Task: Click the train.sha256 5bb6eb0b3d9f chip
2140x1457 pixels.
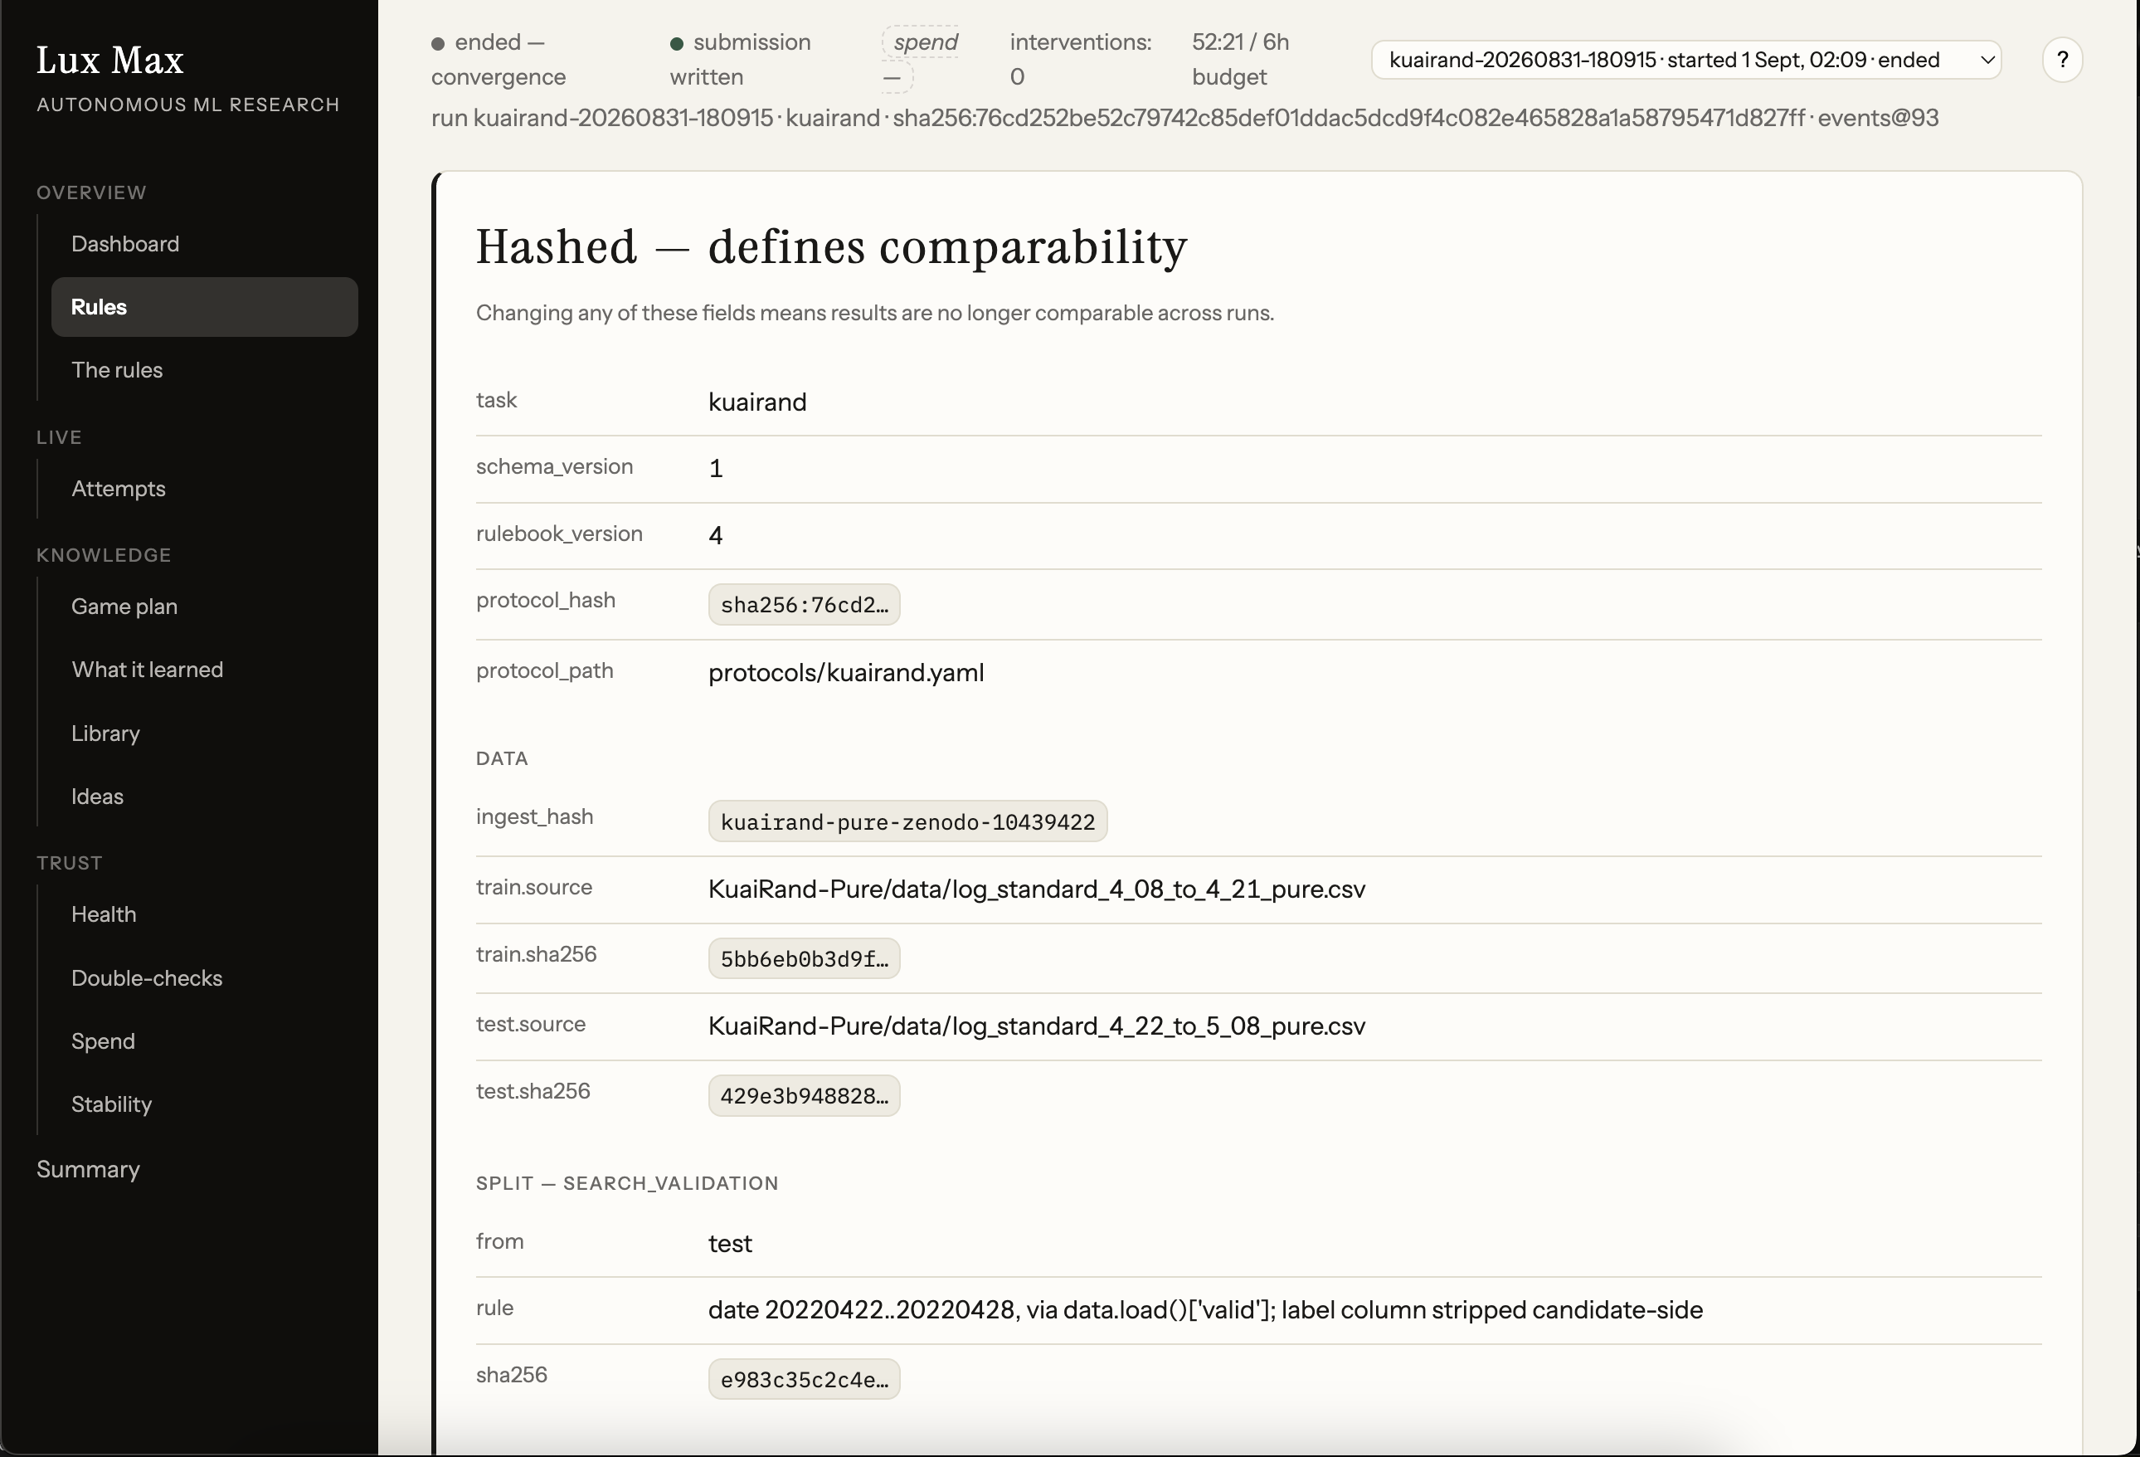Action: point(804,958)
